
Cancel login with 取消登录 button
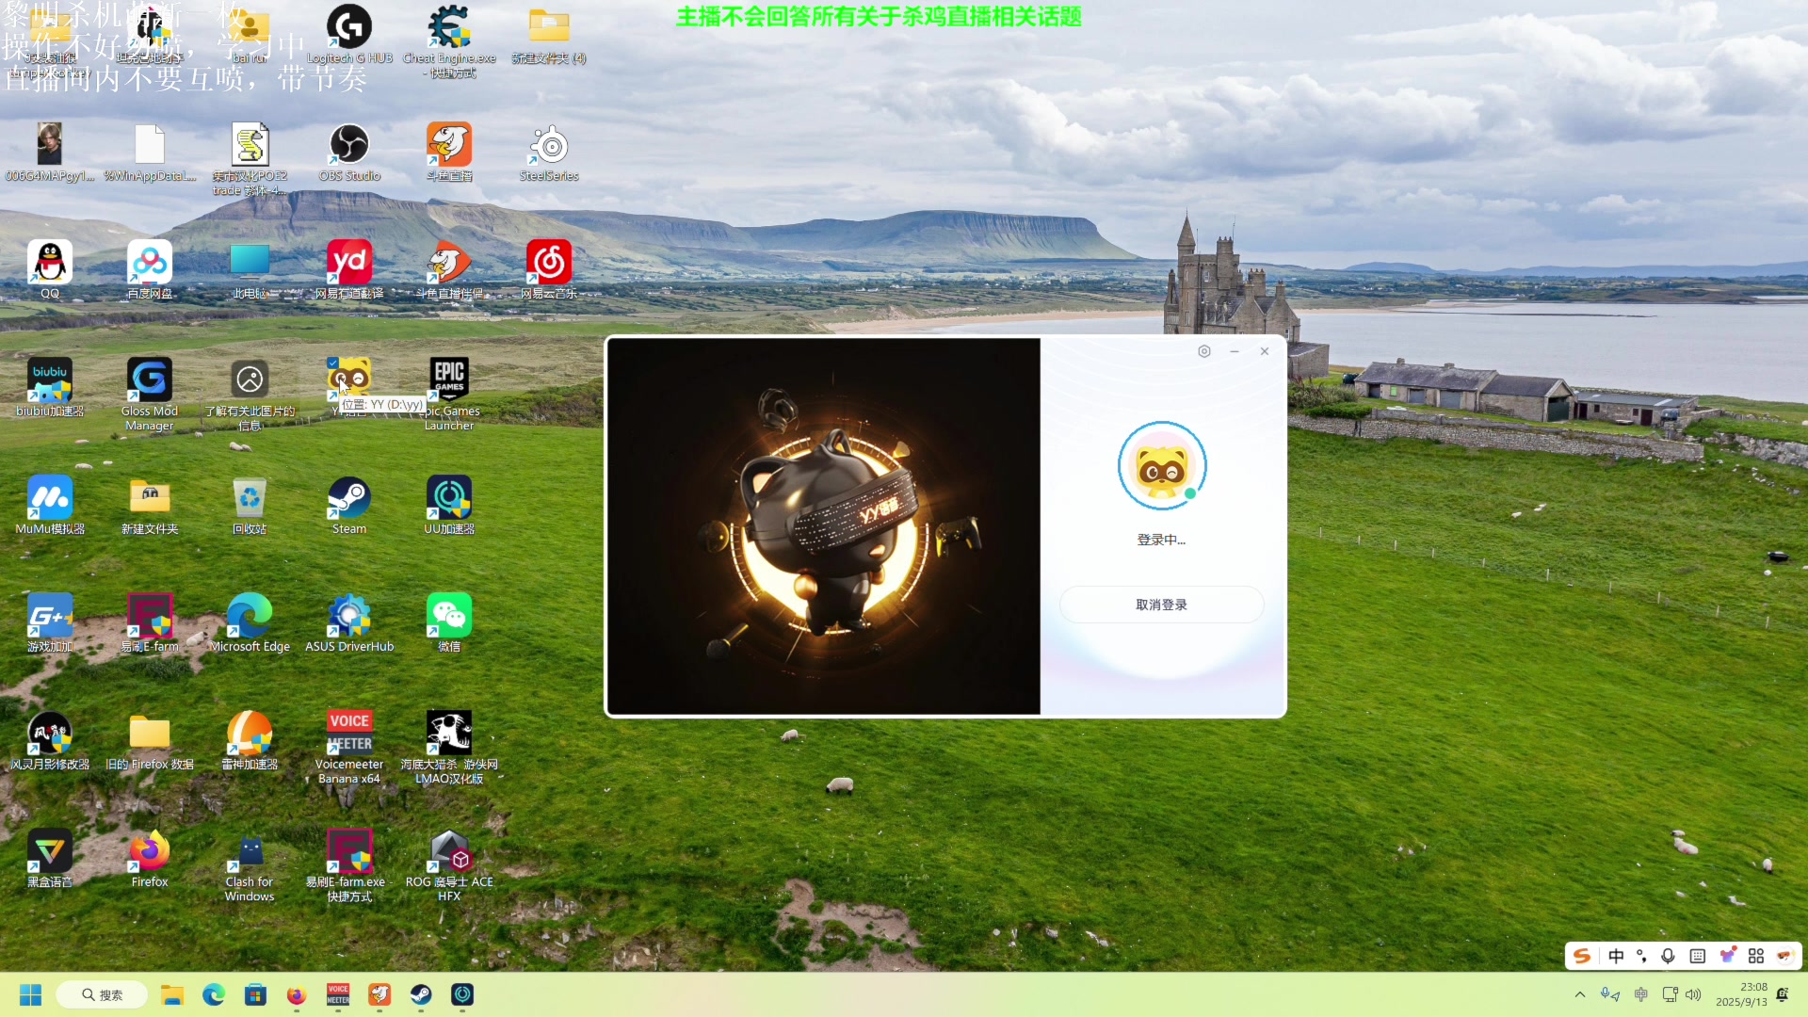(1161, 605)
